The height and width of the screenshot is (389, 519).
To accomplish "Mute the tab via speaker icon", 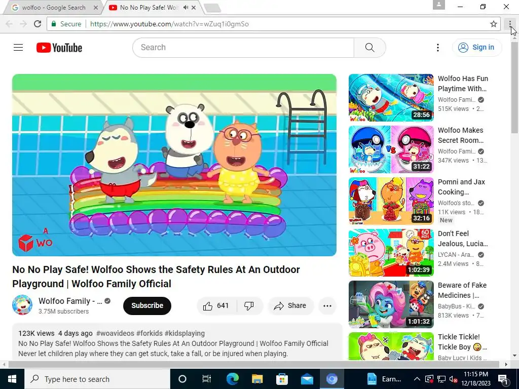I will click(186, 7).
